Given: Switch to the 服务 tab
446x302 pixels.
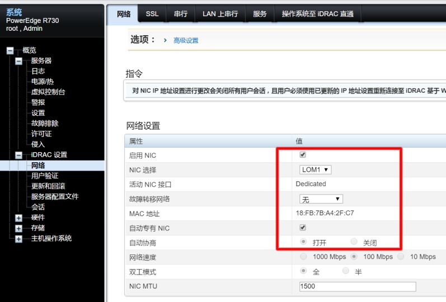Looking at the screenshot, I should [260, 14].
